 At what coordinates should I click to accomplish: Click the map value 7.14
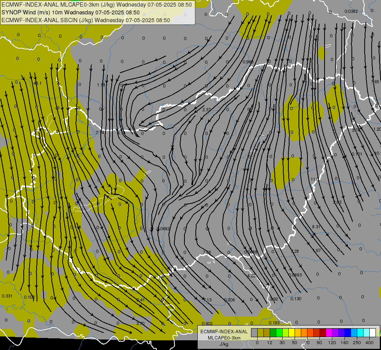[x=100, y=133]
